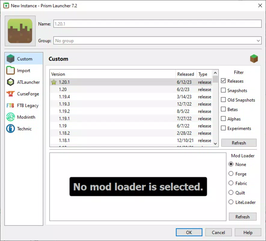Click the Modrinth green logo icon
Screen dimensions: 266x241
click(11, 117)
